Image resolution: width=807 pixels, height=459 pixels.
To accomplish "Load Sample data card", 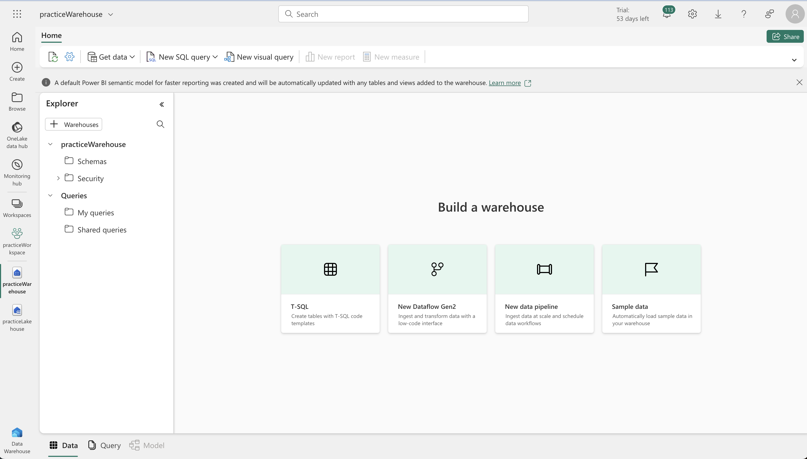I will (x=651, y=289).
